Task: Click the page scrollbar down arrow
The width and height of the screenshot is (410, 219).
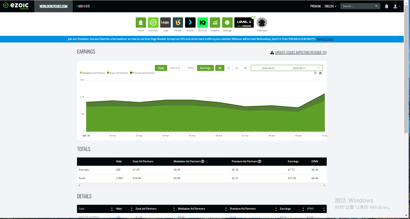Action: click(x=406, y=215)
